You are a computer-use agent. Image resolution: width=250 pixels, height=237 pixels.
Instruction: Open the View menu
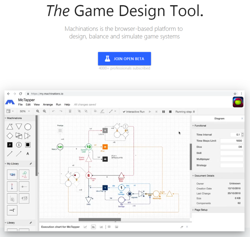click(x=37, y=104)
